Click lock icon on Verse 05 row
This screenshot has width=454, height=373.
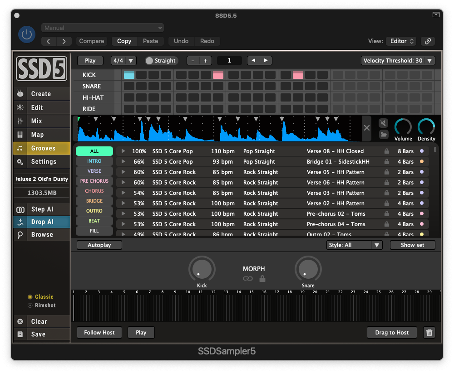[386, 172]
